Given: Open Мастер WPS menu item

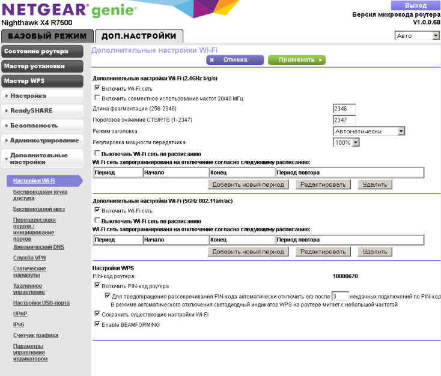Looking at the screenshot, I should (42, 81).
